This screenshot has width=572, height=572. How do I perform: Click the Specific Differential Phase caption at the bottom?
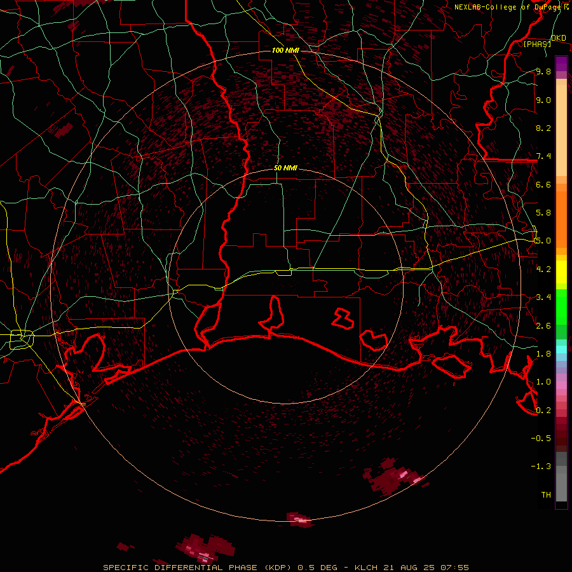coord(286,568)
